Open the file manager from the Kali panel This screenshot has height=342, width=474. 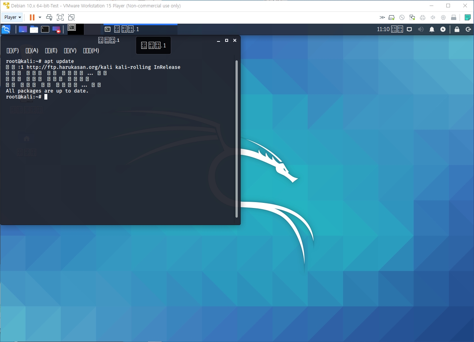point(34,29)
